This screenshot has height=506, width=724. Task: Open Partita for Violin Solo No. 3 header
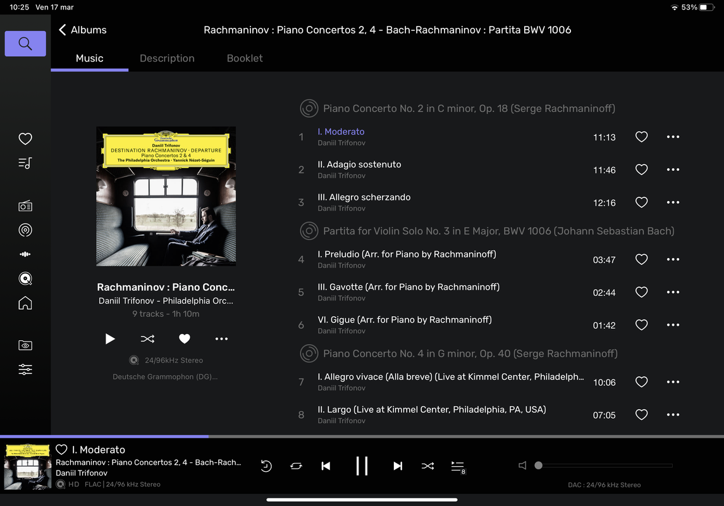click(487, 231)
